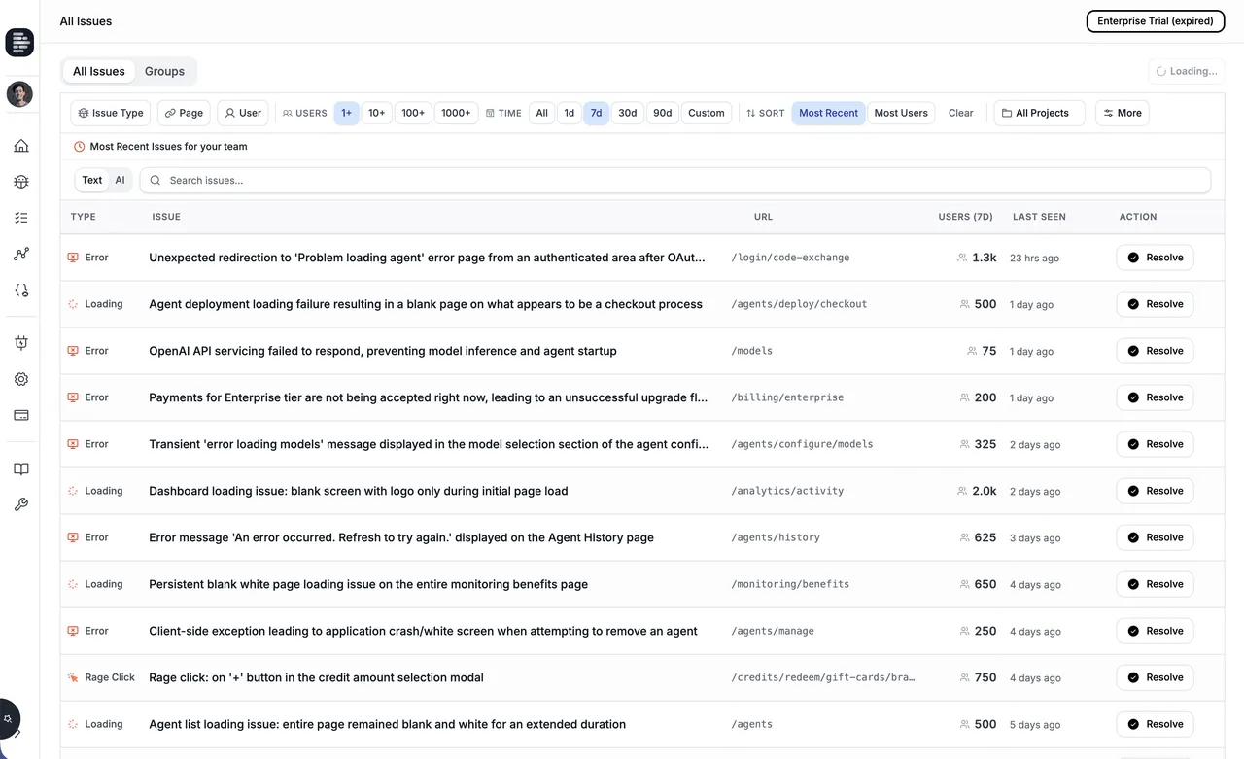Focus the Search issues input field
The height and width of the screenshot is (759, 1244).
pos(675,180)
